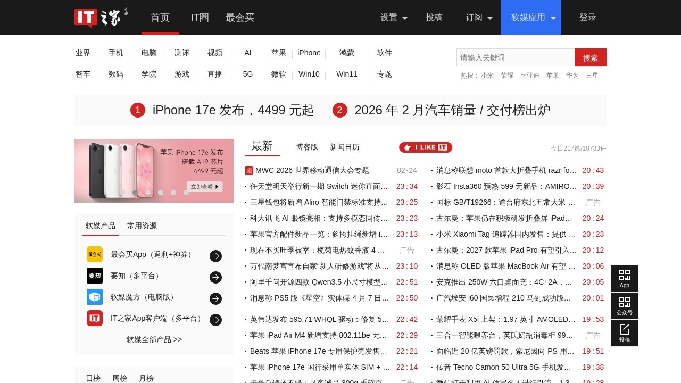The width and height of the screenshot is (681, 383).
Task: Switch to the 博客版 tab
Action: [x=307, y=147]
